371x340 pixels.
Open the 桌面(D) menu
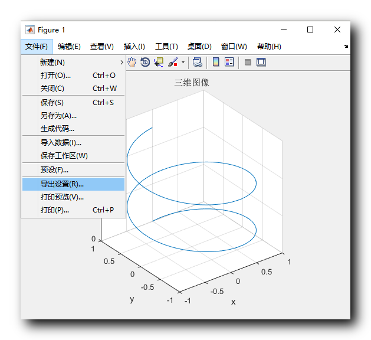click(x=199, y=47)
